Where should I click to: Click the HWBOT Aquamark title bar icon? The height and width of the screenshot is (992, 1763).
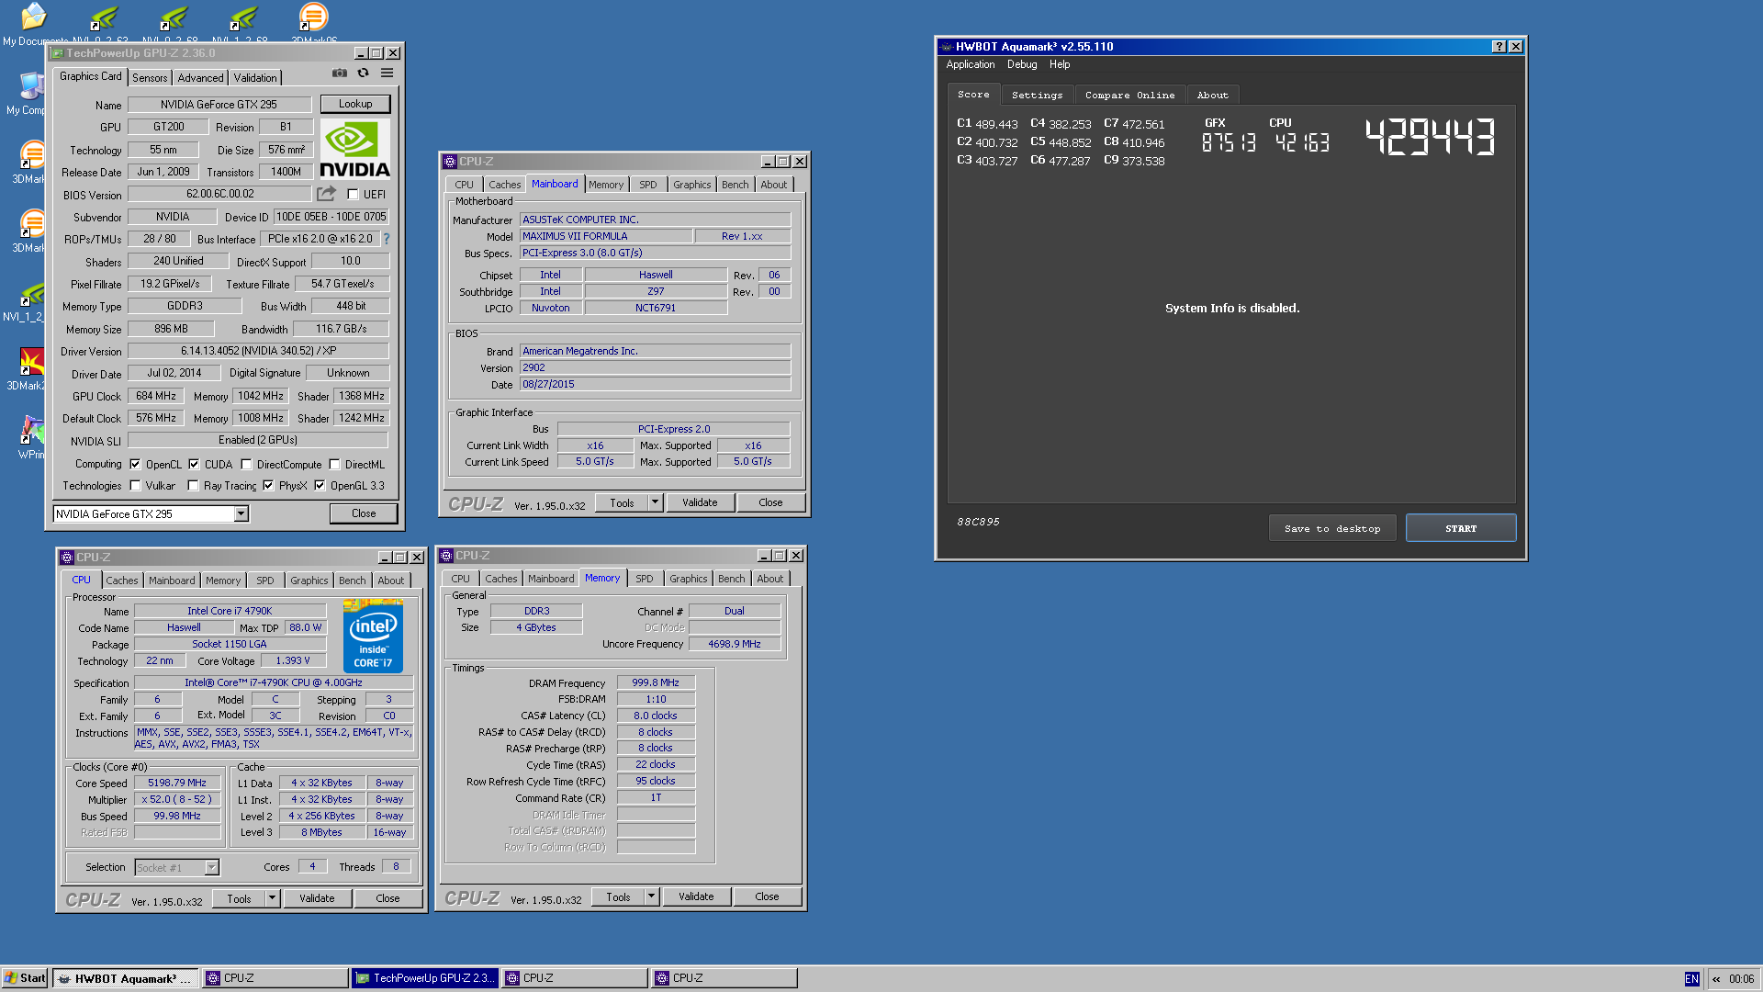tap(946, 46)
